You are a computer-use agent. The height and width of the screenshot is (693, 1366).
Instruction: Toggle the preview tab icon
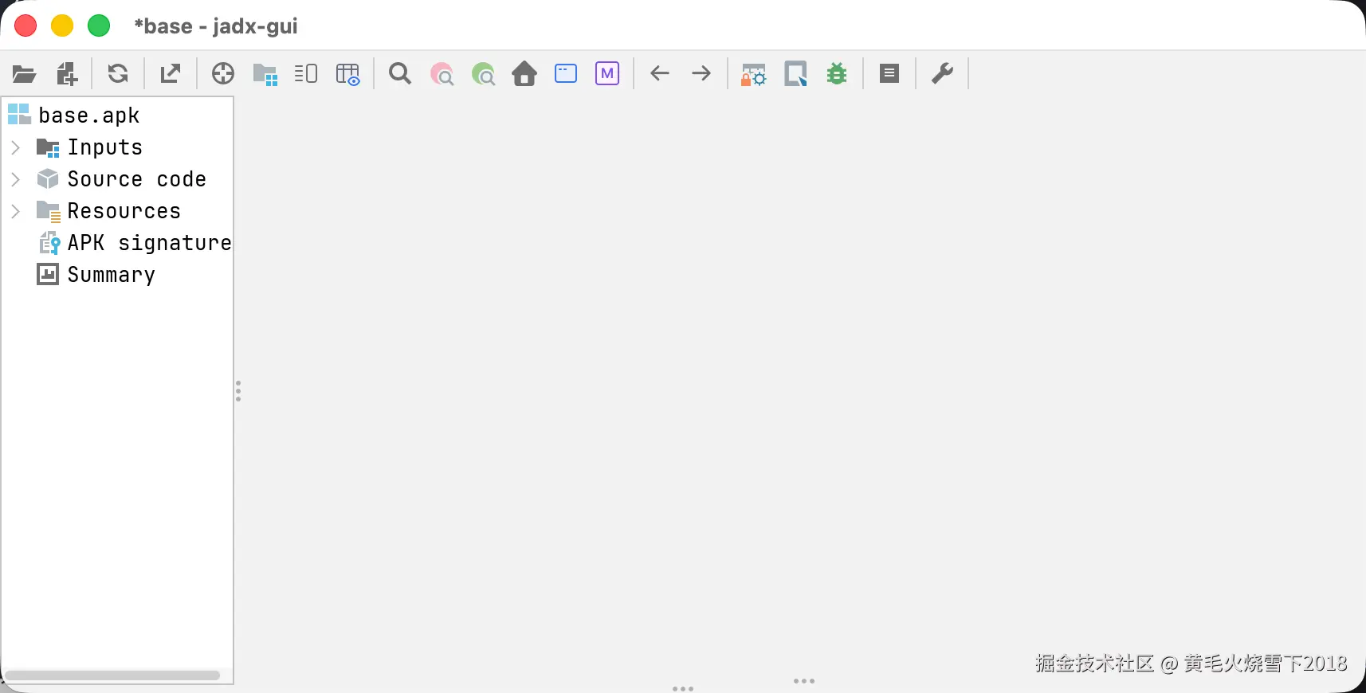click(x=306, y=74)
